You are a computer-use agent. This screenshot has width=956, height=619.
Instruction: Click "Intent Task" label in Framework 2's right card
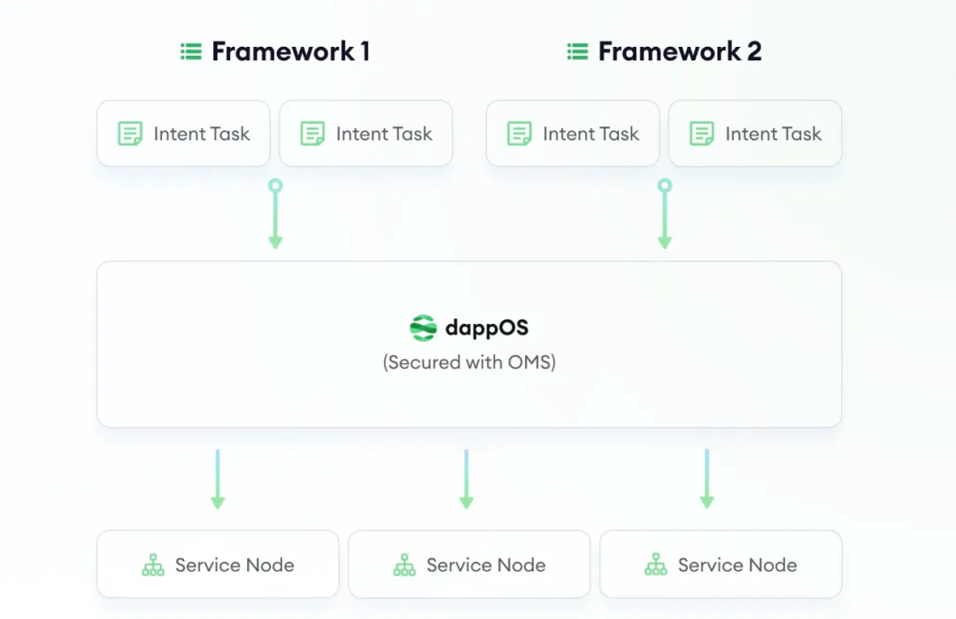click(773, 134)
